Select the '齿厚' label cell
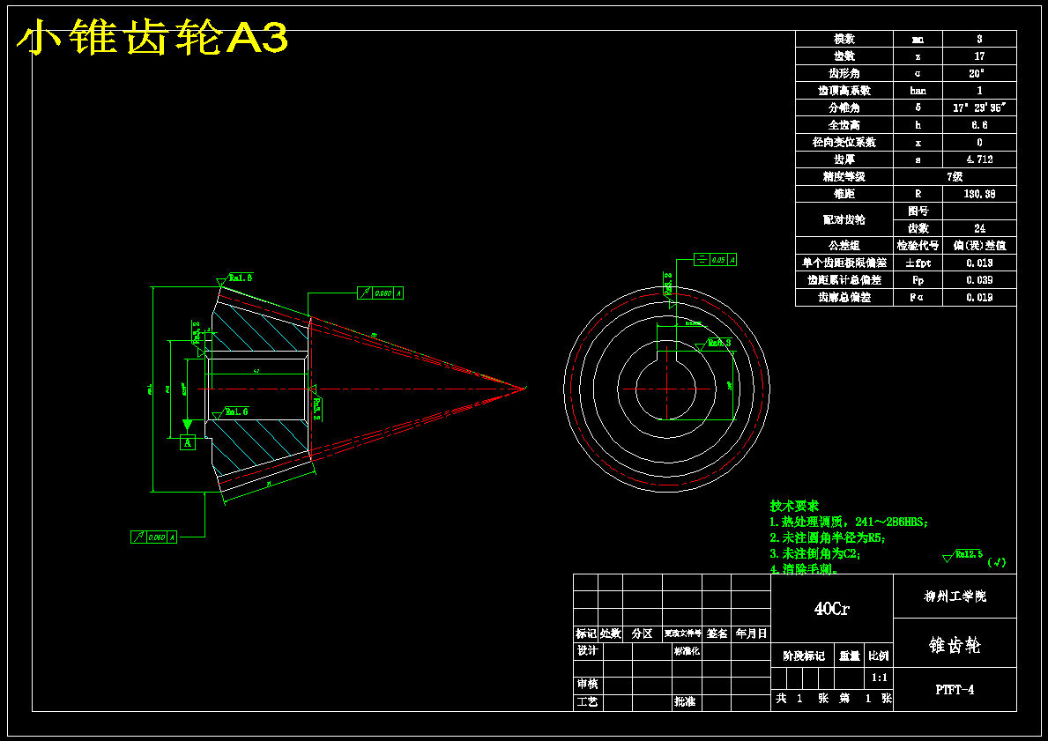This screenshot has height=741, width=1048. (x=844, y=159)
